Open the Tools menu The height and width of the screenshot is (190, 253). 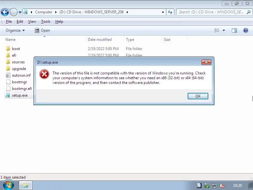[x=46, y=22]
